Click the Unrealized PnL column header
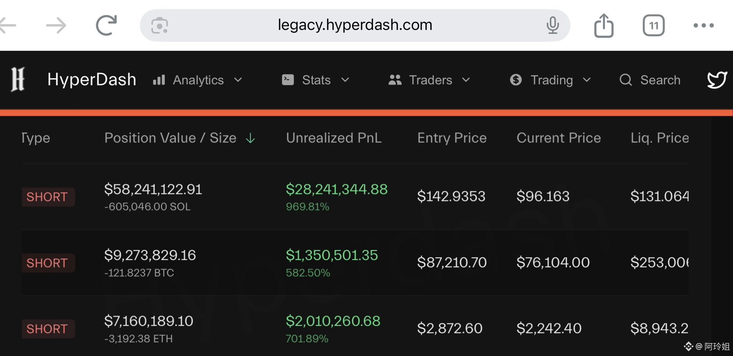The width and height of the screenshot is (733, 356). click(x=334, y=138)
